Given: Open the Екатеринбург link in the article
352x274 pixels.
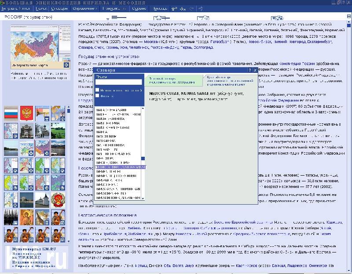Looking at the screenshot, I should (x=320, y=42).
